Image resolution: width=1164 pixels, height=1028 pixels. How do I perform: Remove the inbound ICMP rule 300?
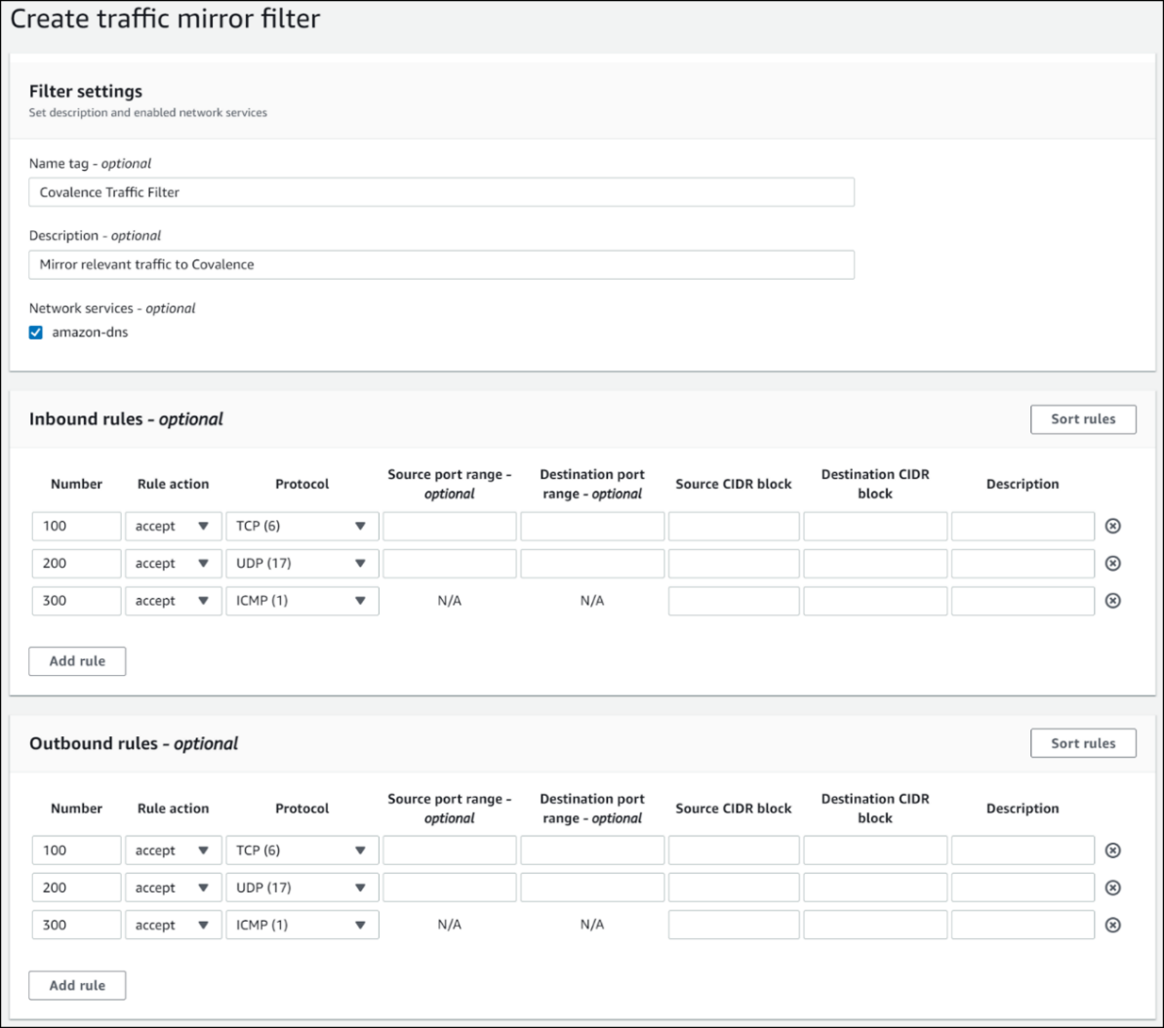tap(1114, 601)
